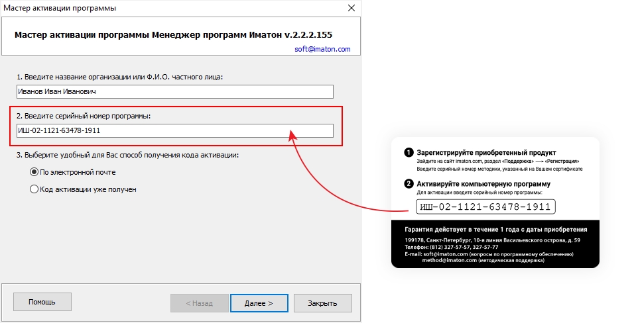Click the boxed serial number on the warranty card
636x323 pixels.
coord(485,207)
